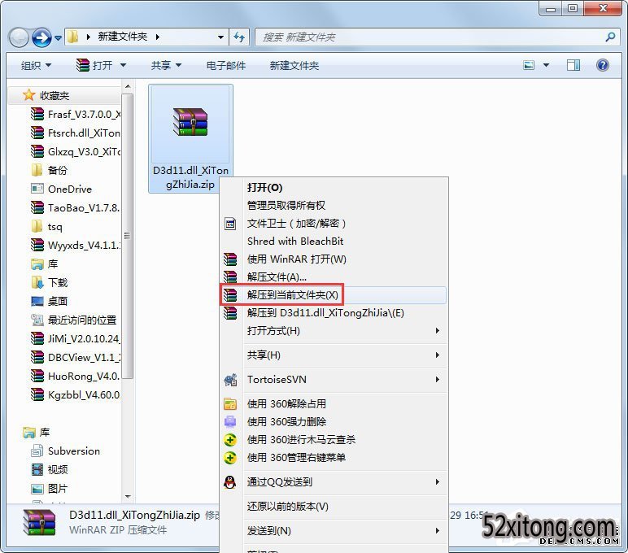The image size is (628, 553).
Task: Click the 库 icon under favorites list
Action: click(37, 263)
